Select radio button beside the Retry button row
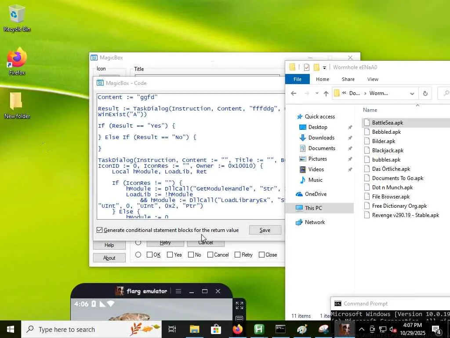 pyautogui.click(x=138, y=242)
